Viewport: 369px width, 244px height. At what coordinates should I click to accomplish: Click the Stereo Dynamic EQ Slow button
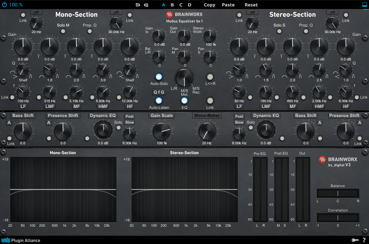point(239,122)
